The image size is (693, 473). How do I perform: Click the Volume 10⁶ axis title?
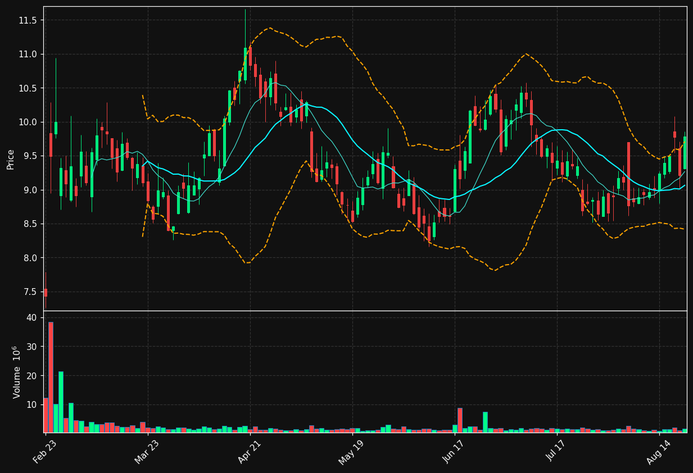[16, 372]
